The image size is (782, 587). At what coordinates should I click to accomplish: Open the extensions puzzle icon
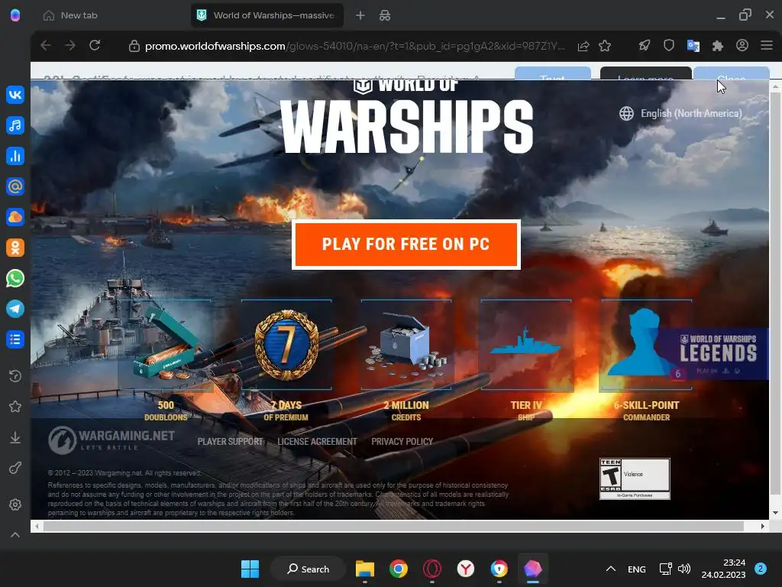point(718,46)
